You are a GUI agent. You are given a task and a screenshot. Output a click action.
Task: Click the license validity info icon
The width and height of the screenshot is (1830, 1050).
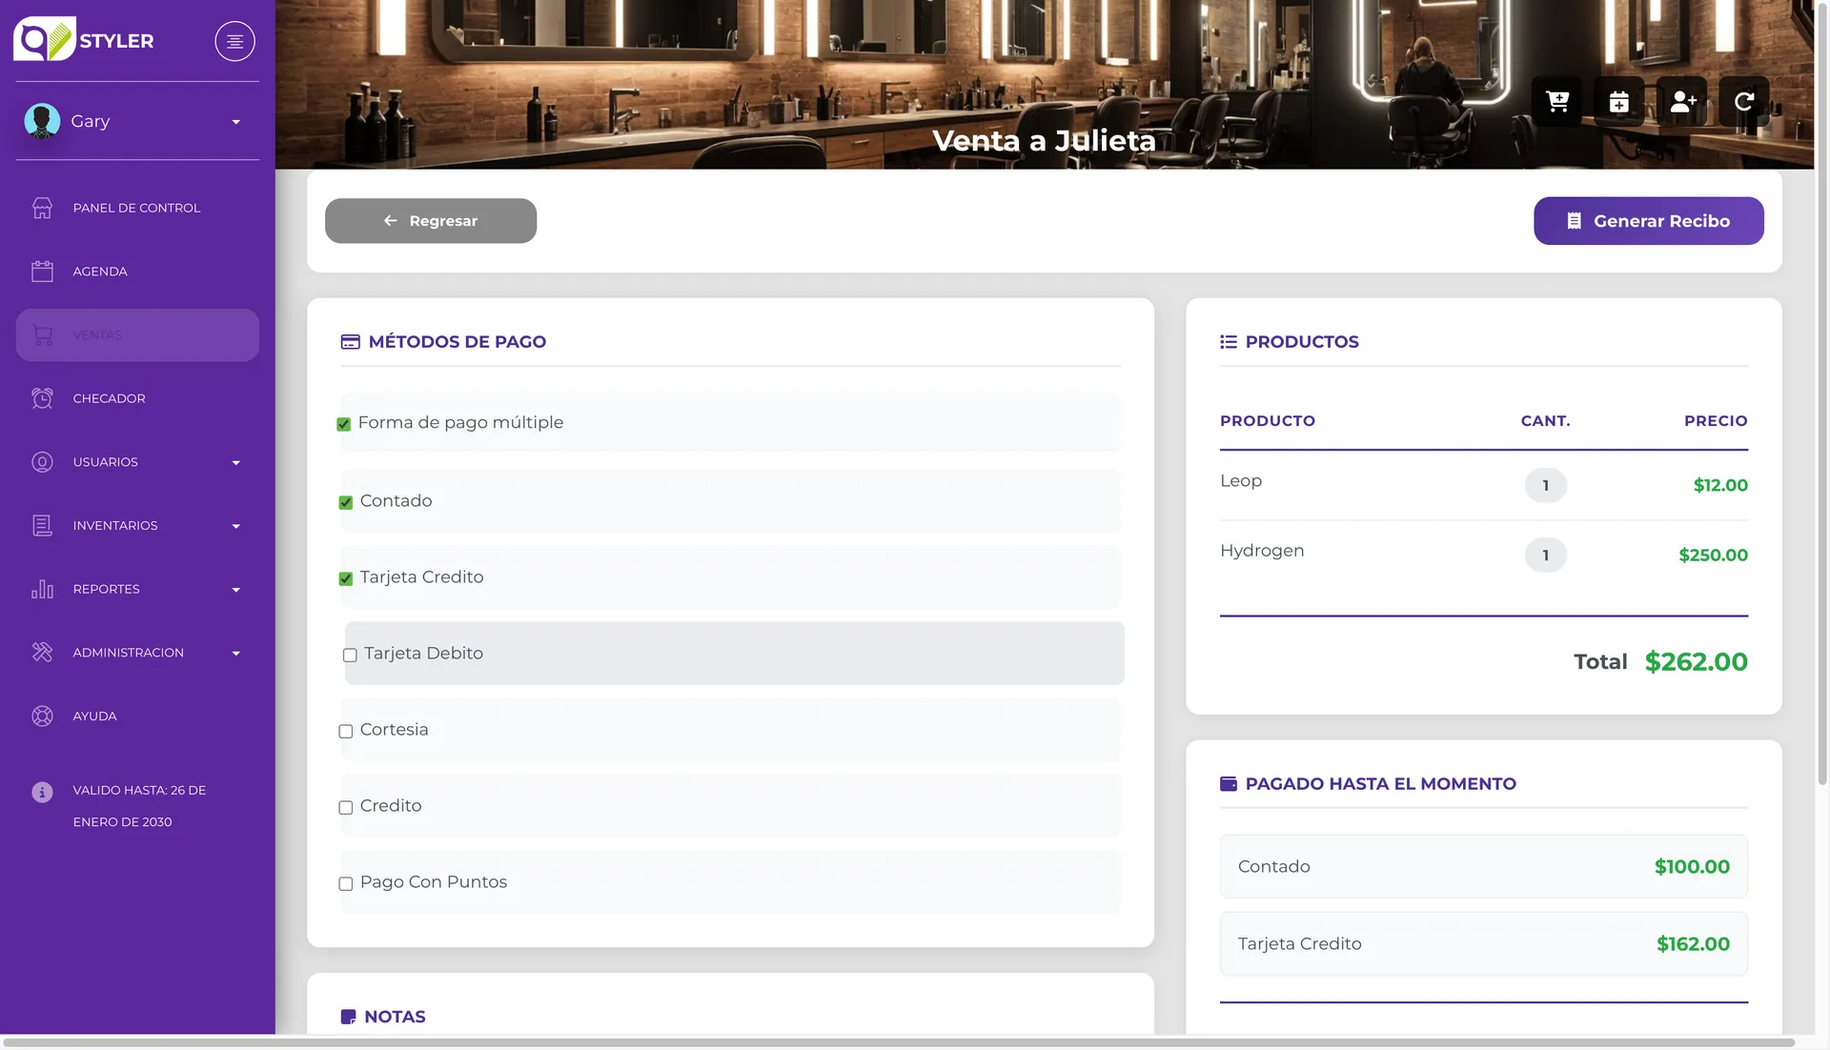(x=42, y=792)
